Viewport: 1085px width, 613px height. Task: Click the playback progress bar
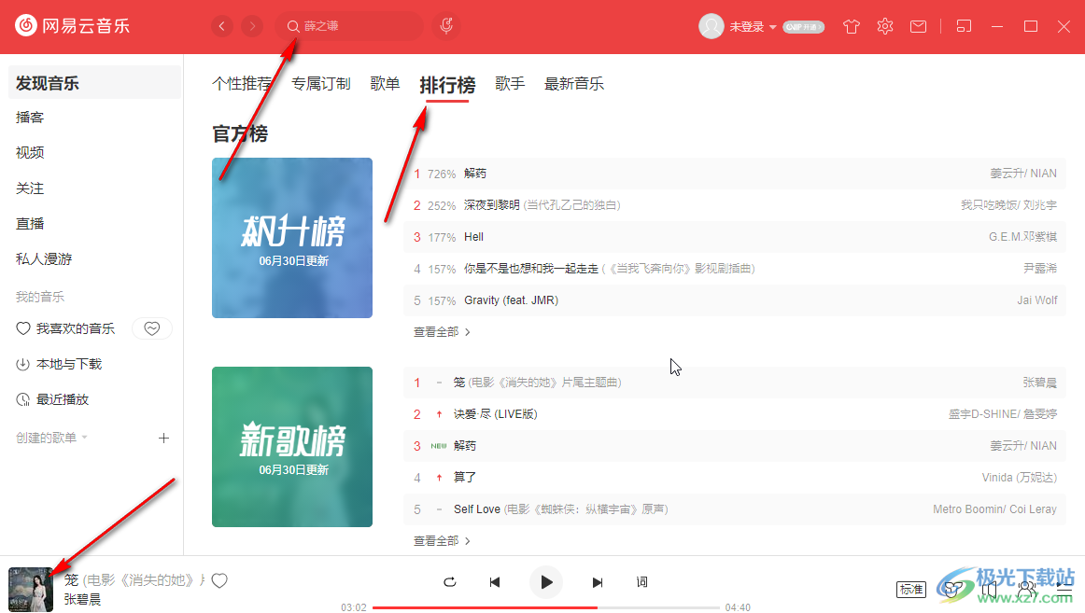[x=546, y=607]
